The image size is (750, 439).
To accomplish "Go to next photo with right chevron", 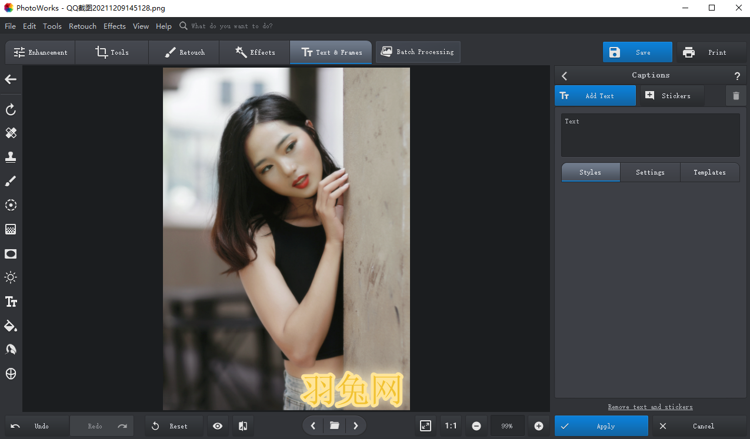I will [355, 426].
